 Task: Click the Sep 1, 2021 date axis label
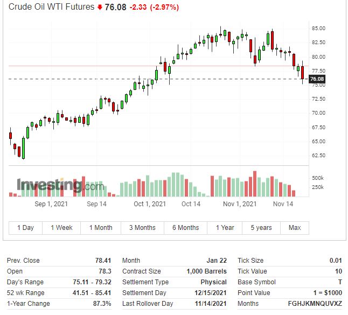(51, 204)
